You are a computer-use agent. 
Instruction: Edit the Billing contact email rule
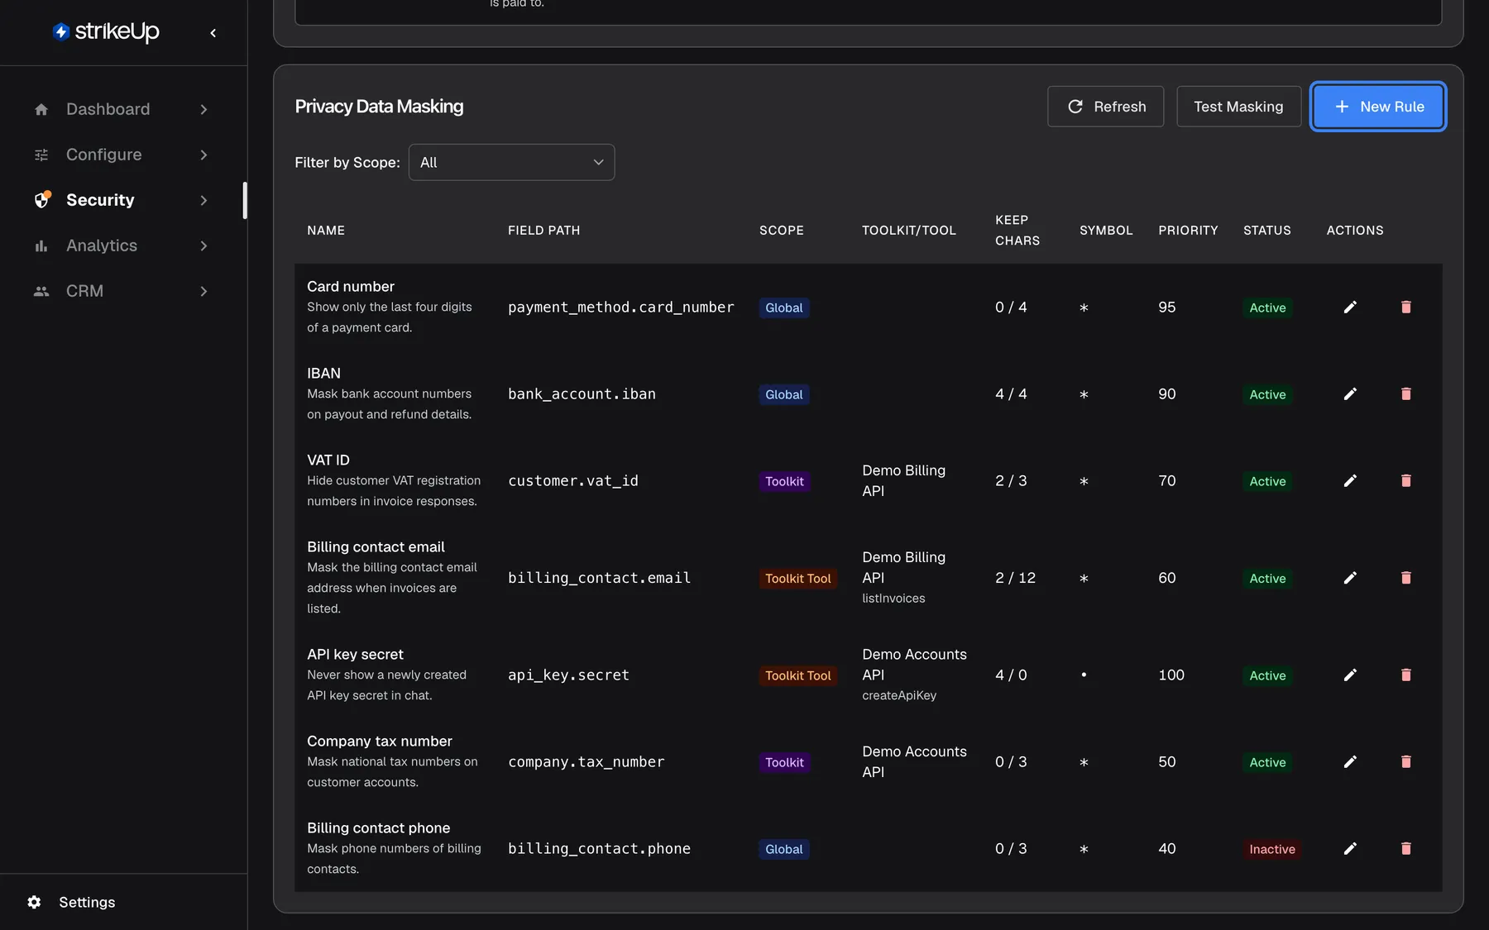1350,578
